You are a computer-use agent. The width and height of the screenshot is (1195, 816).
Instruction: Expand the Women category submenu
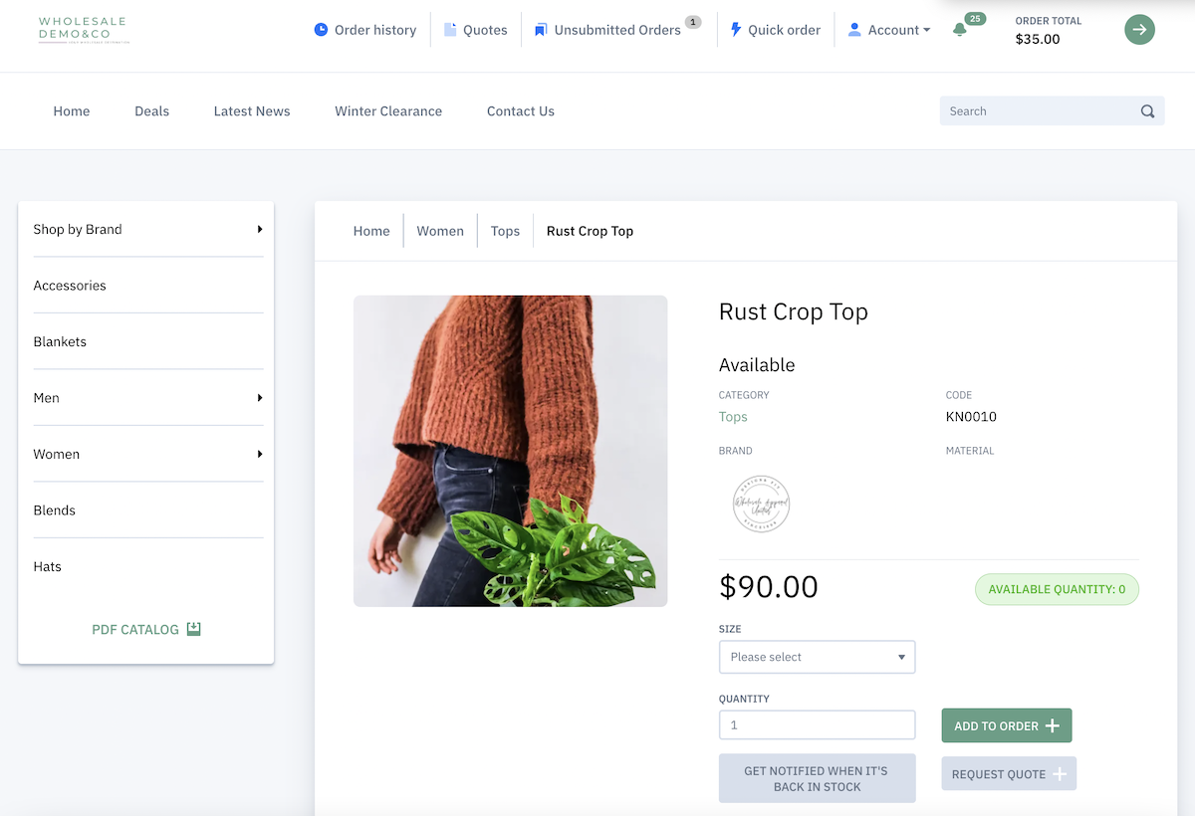pos(260,455)
